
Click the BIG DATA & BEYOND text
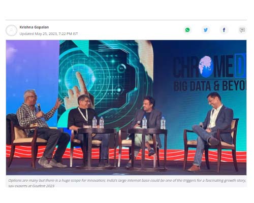(210, 86)
